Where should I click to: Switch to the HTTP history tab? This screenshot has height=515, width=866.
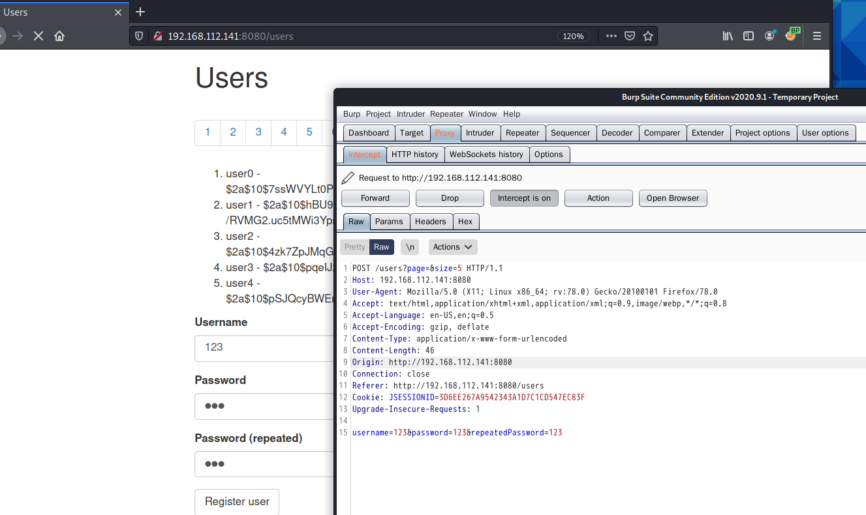415,154
